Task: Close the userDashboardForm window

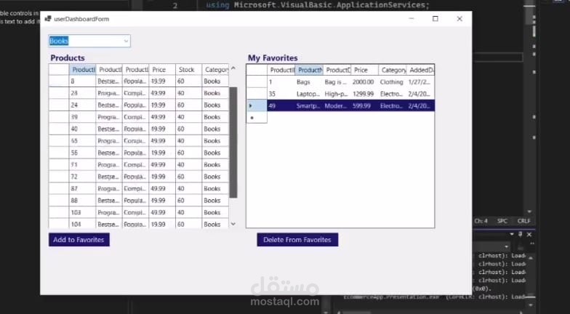Action: 459,19
